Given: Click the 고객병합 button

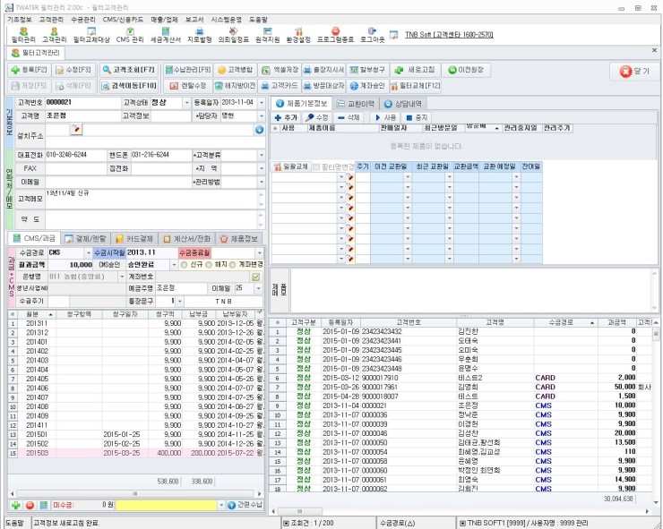Looking at the screenshot, I should tap(235, 70).
